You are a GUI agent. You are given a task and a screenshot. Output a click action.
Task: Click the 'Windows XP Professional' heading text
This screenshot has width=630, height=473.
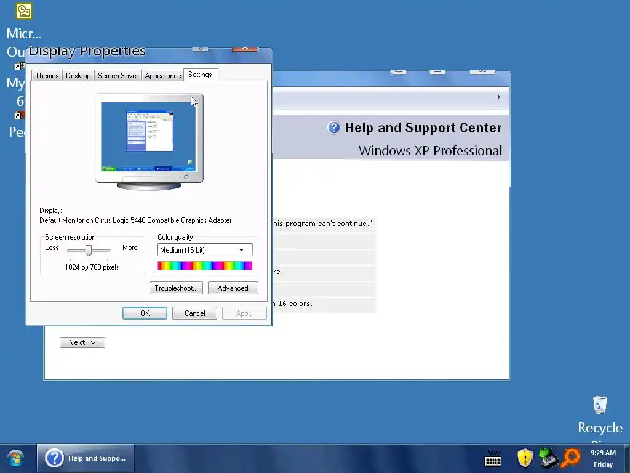pyautogui.click(x=430, y=150)
